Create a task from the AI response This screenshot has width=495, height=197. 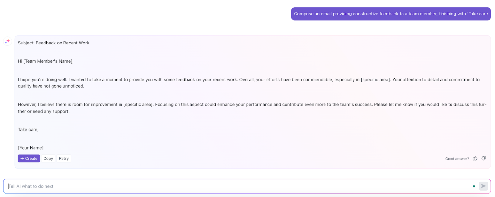click(29, 158)
